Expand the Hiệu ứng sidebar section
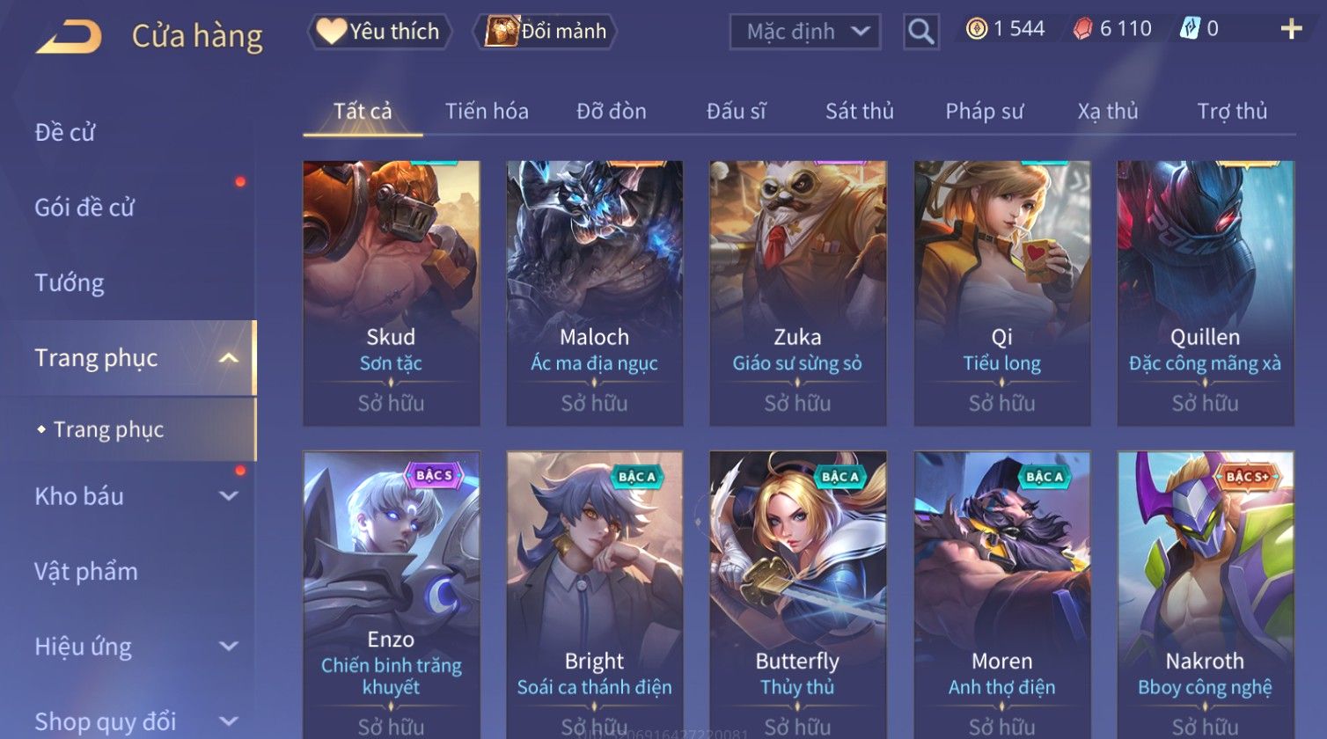1327x739 pixels. 228,647
